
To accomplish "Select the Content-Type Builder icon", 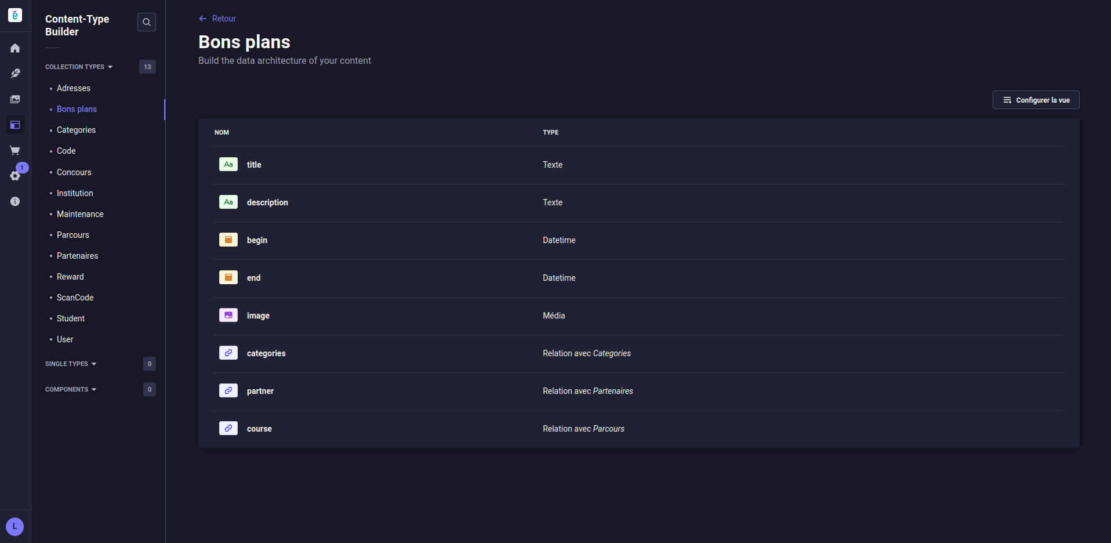I will pos(15,125).
